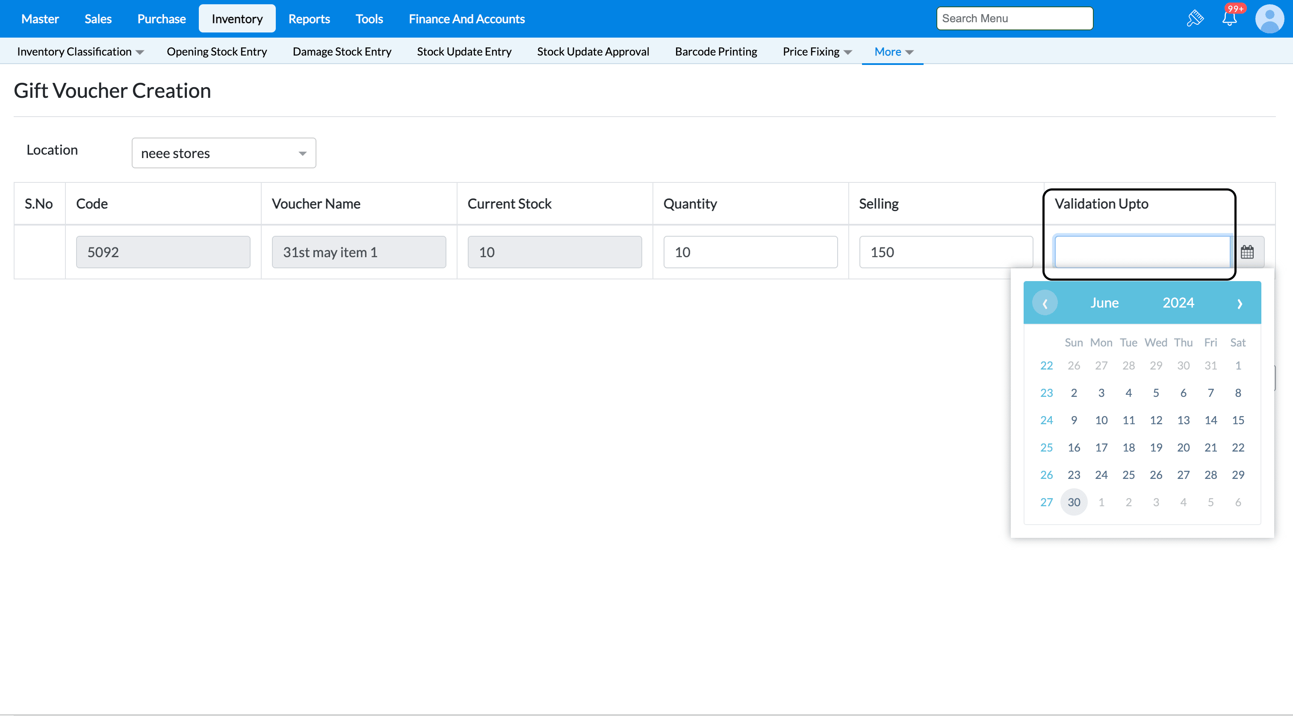Viewport: 1293px width, 716px height.
Task: Open Barcode Printing page
Action: (715, 52)
